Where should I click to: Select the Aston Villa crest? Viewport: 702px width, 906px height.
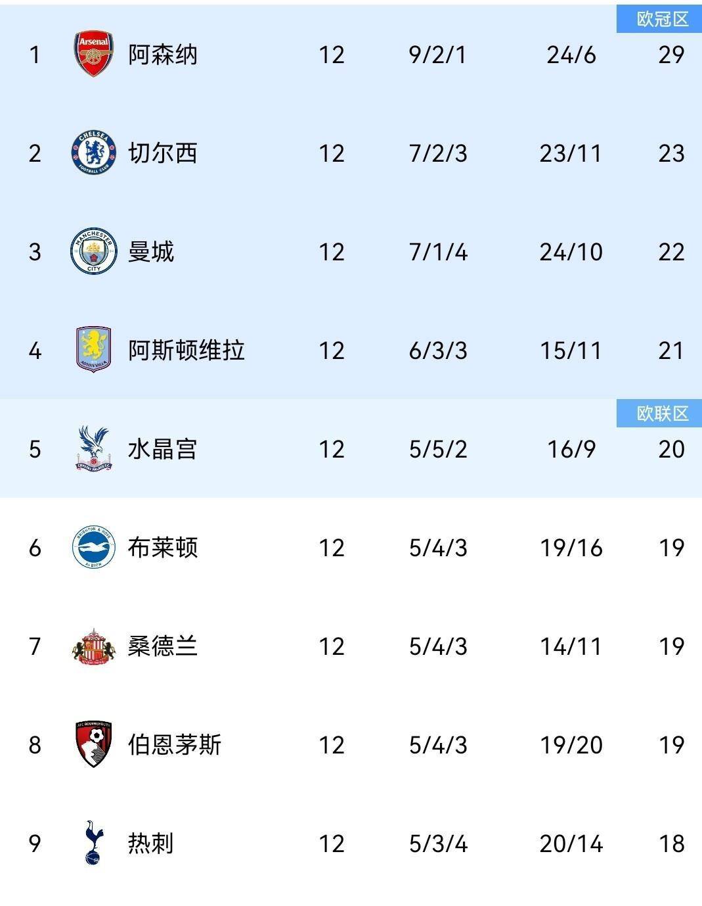93,350
